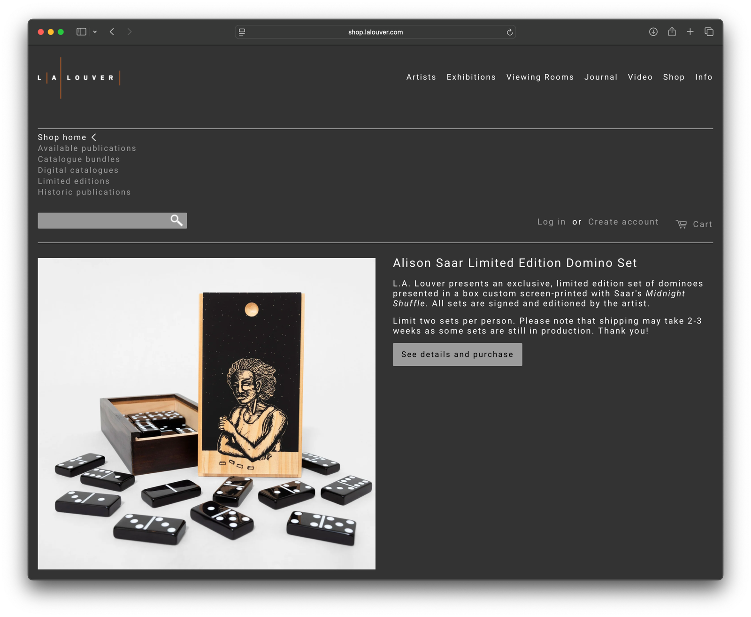751x617 pixels.
Task: View Digital catalogues
Action: tap(78, 170)
